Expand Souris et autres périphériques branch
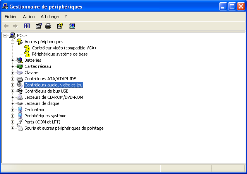 [x=13, y=128]
